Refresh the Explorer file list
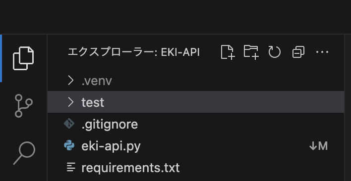351x181 pixels. pos(275,52)
